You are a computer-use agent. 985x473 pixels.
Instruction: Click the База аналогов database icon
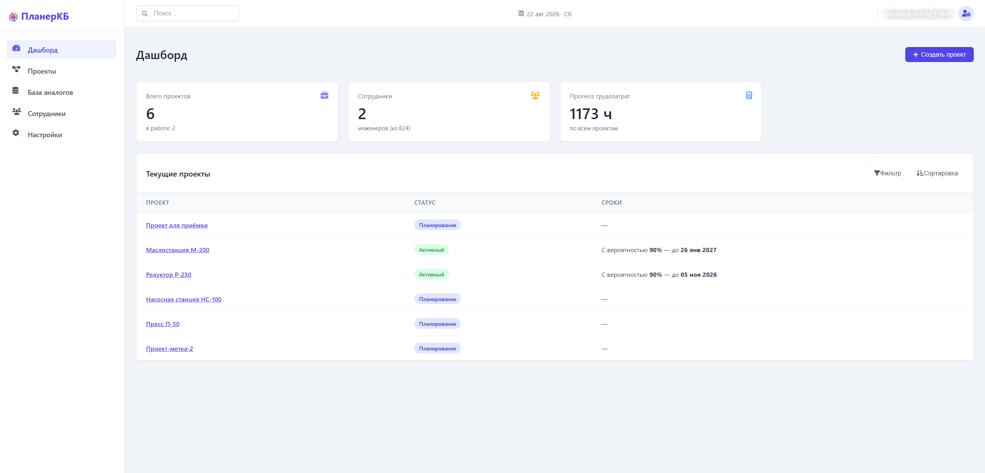click(15, 90)
